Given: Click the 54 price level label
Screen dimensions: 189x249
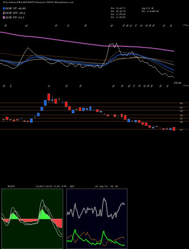Looking at the screenshot, I should click(181, 115).
